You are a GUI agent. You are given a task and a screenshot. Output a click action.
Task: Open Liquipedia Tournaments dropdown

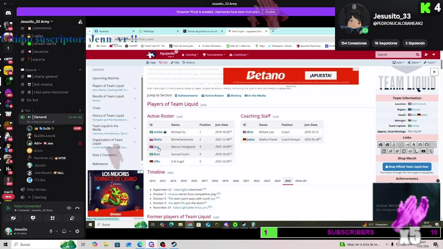pyautogui.click(x=214, y=55)
